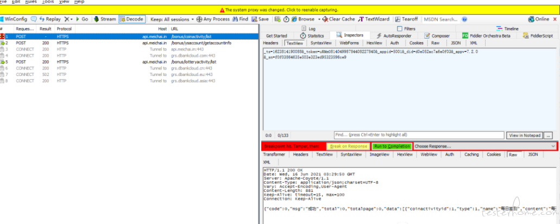Viewport: 560px width, 224px height.
Task: Select the Inspectors tab
Action: pyautogui.click(x=350, y=35)
